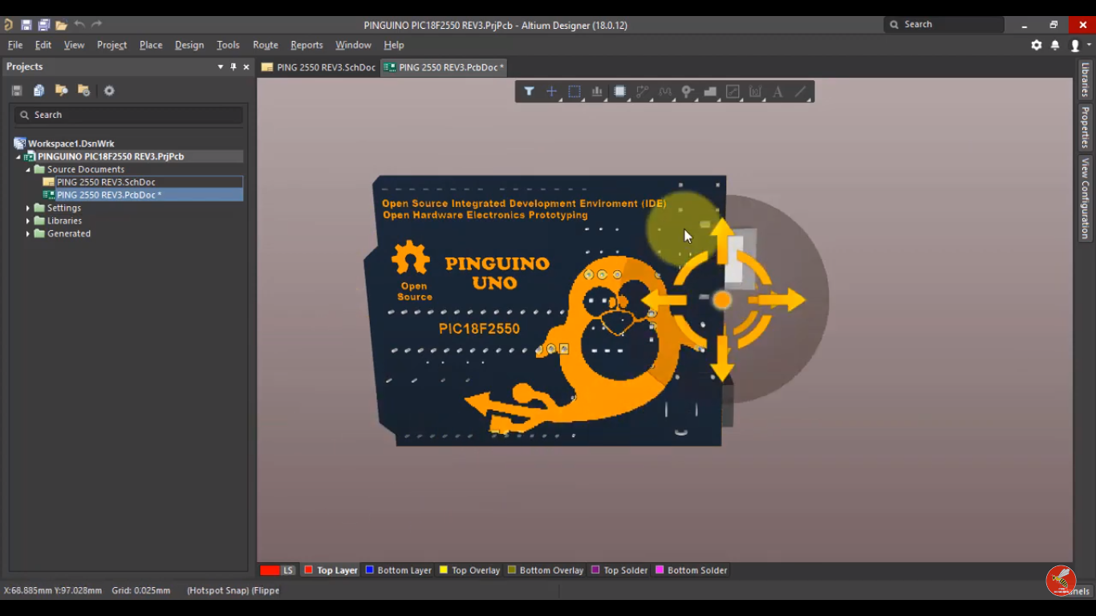
Task: Click the Save All icon in title bar
Action: tap(44, 25)
